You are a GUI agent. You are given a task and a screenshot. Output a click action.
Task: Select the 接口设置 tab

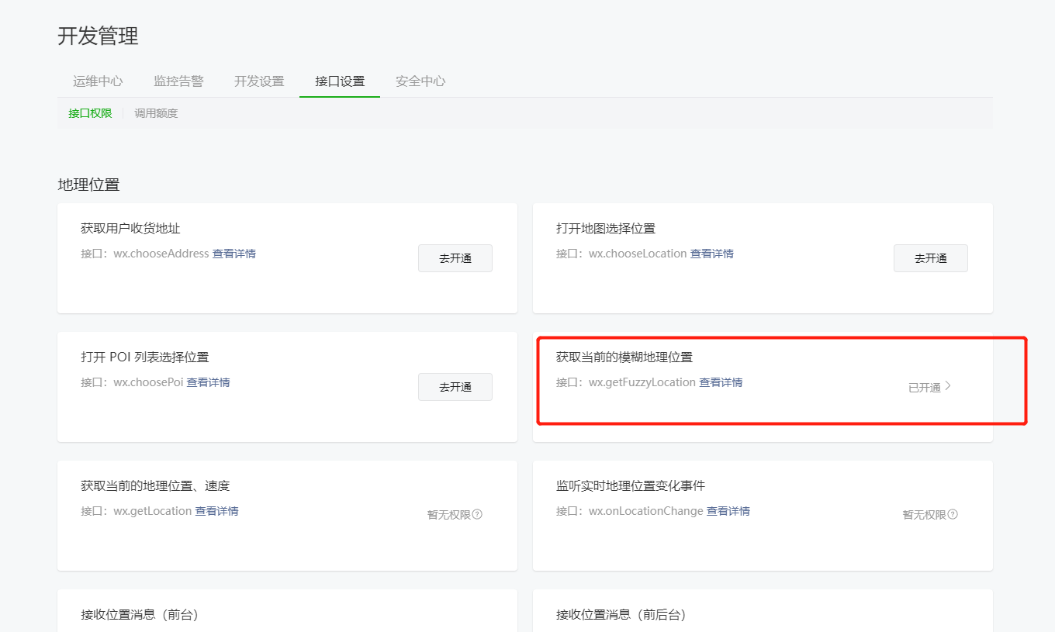coord(340,81)
